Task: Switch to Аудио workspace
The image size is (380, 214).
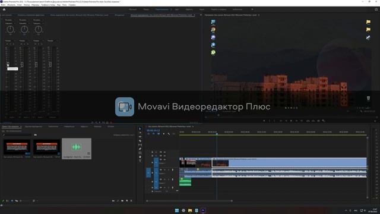Action: click(x=202, y=10)
